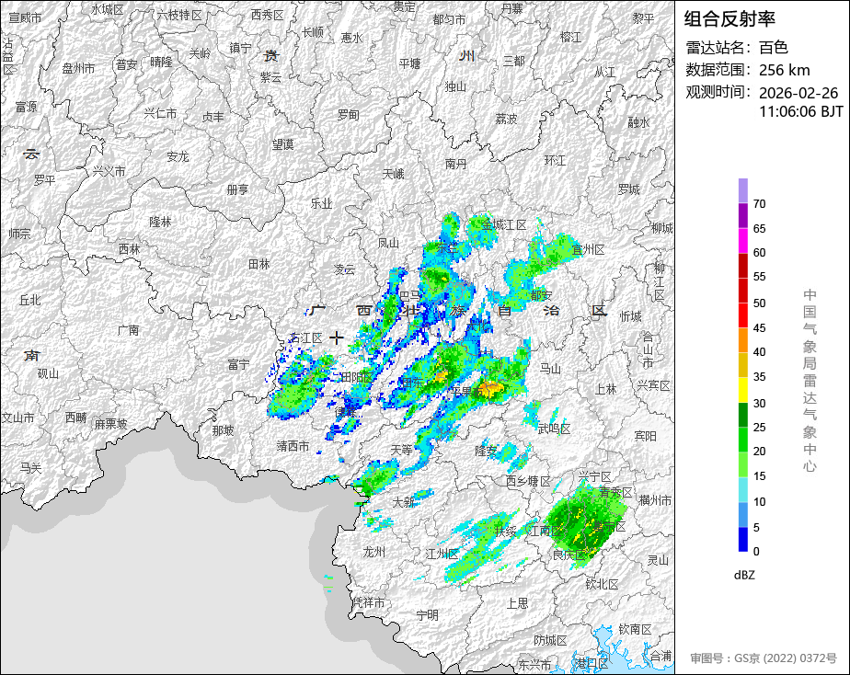Click the 广南 map label
The image size is (850, 675).
[x=128, y=330]
